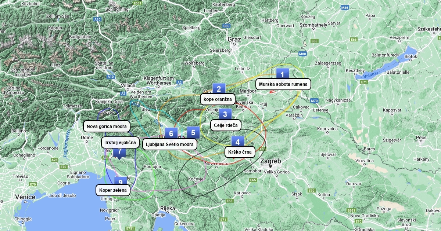Click the Nova gorica modra label
Screen dimensions: 441x231
point(107,126)
